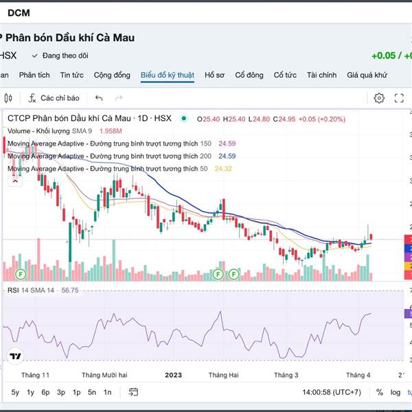Open the candlestick chart type selector
The image size is (412, 412).
8,98
